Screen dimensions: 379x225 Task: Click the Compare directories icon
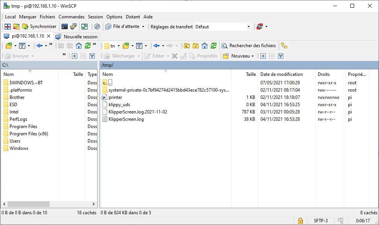click(x=8, y=27)
